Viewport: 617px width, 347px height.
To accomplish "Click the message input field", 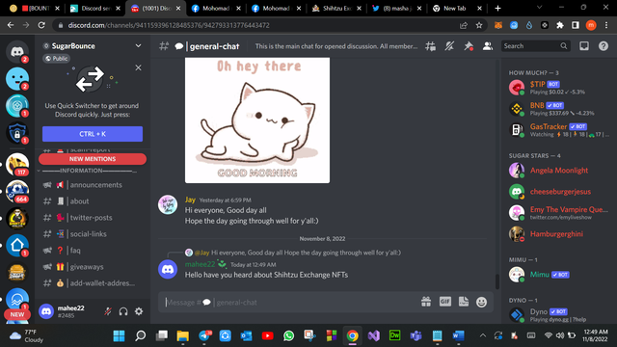I will (289, 302).
